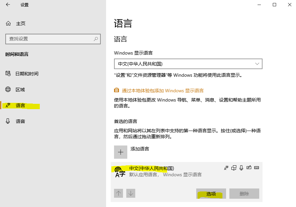
Task: Close the 设置 window
Action: (290, 5)
